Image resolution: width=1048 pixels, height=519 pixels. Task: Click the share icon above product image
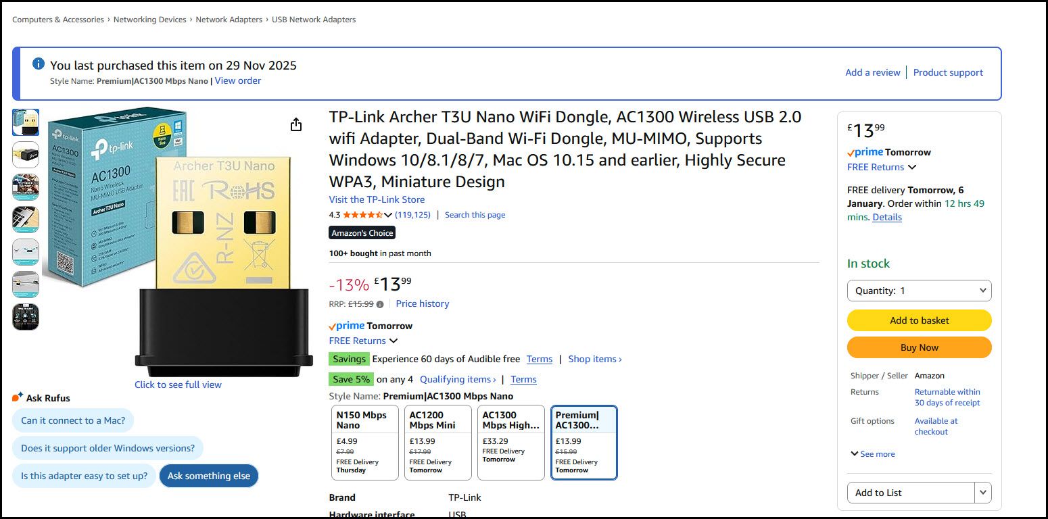[x=295, y=125]
